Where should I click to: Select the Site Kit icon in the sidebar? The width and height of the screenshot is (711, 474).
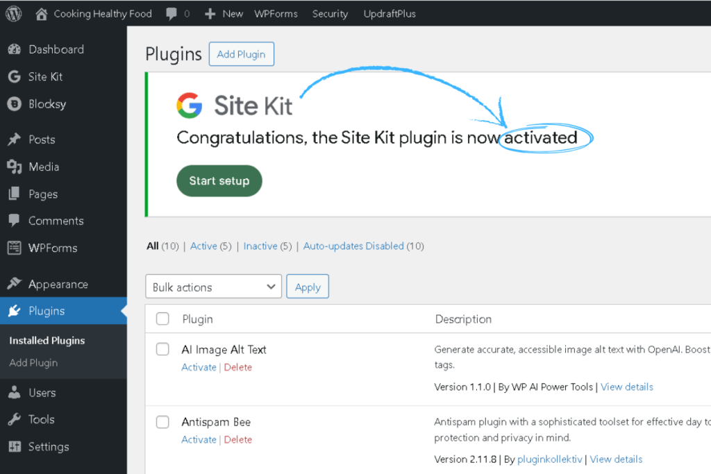pyautogui.click(x=15, y=76)
